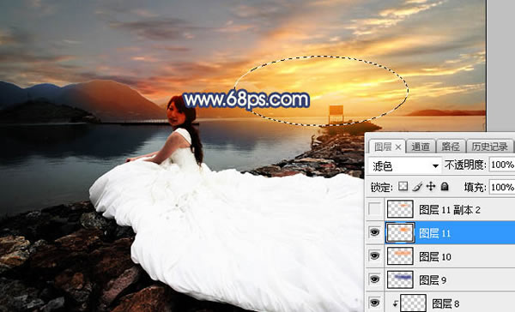Click the 填充 fill value field

[502, 187]
